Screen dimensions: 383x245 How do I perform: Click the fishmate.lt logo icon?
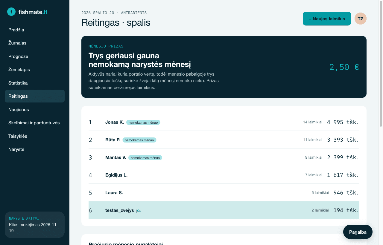coord(11,12)
